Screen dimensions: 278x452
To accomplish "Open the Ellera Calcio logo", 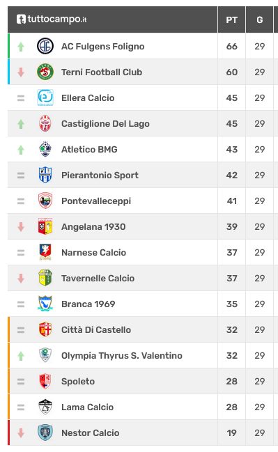I will tap(45, 98).
